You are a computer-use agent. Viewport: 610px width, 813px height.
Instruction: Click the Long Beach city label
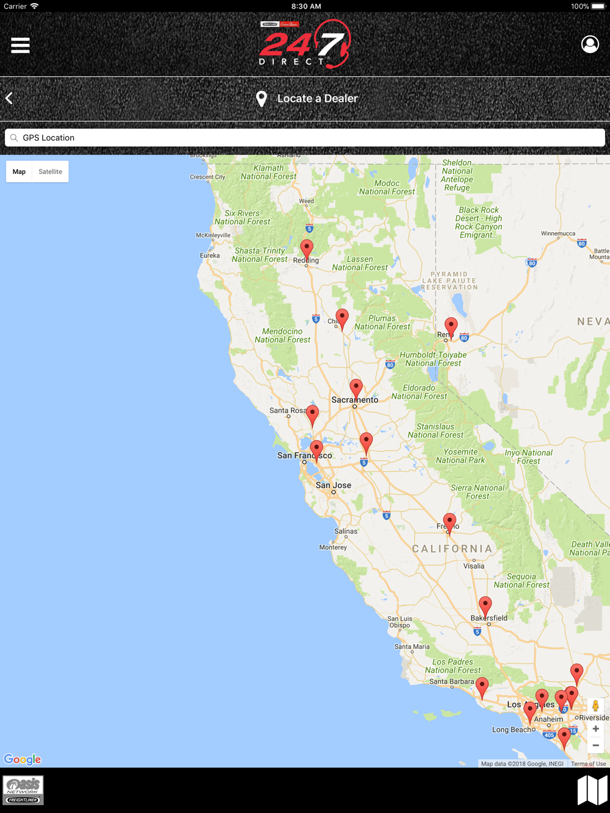512,730
